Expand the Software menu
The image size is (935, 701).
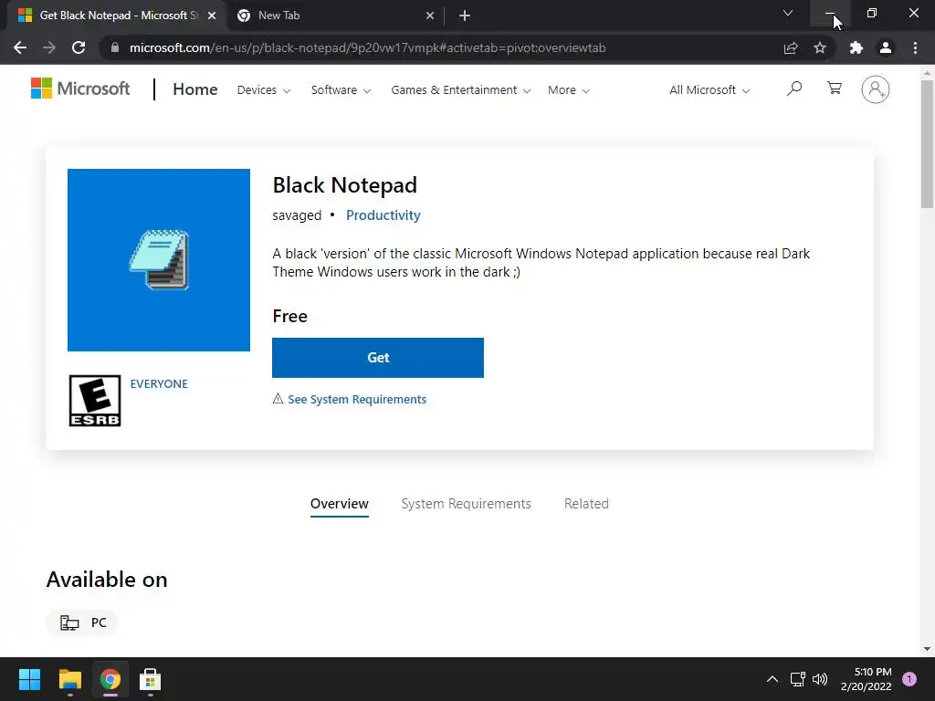341,90
